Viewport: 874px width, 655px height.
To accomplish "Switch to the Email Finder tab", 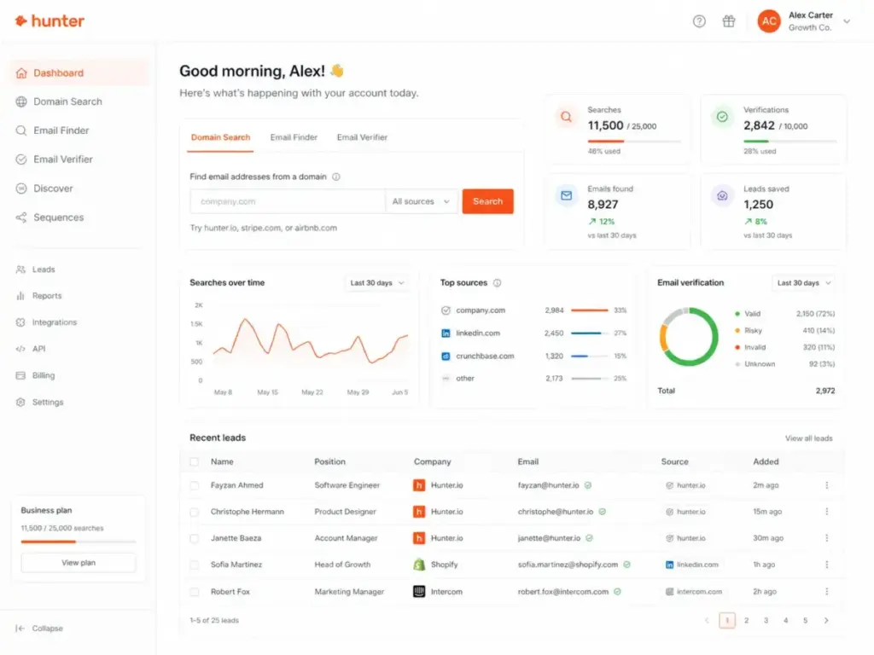I will [x=294, y=137].
